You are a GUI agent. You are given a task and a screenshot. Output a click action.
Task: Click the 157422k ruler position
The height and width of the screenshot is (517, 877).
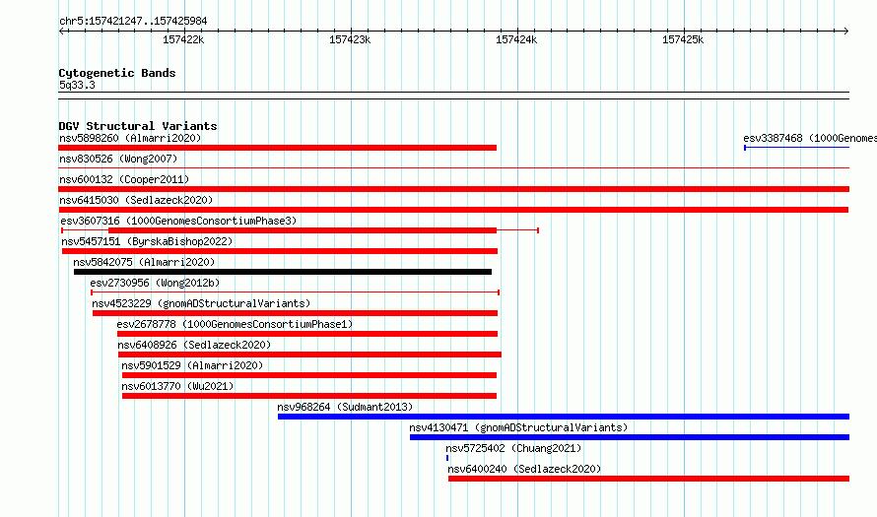183,39
